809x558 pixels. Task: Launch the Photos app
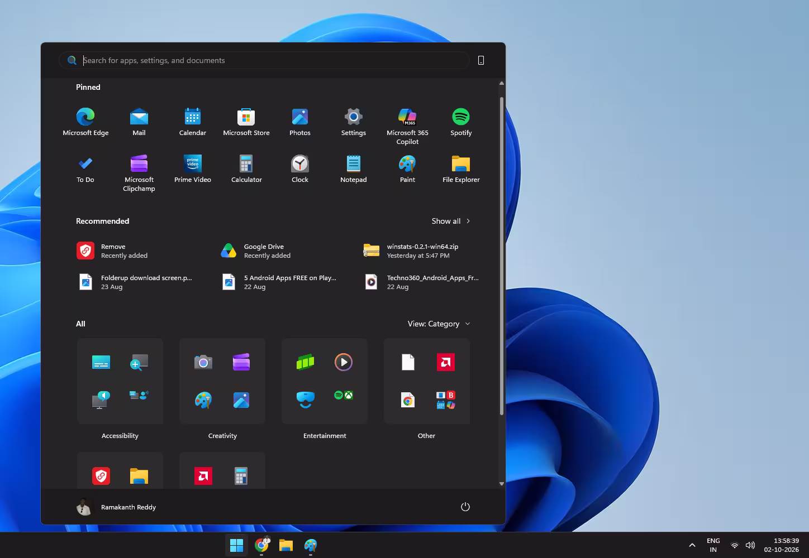[300, 122]
